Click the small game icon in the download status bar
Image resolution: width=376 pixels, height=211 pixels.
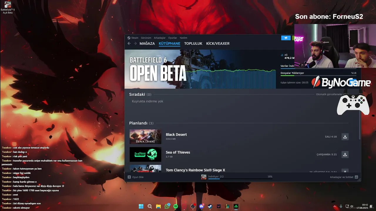point(204,177)
